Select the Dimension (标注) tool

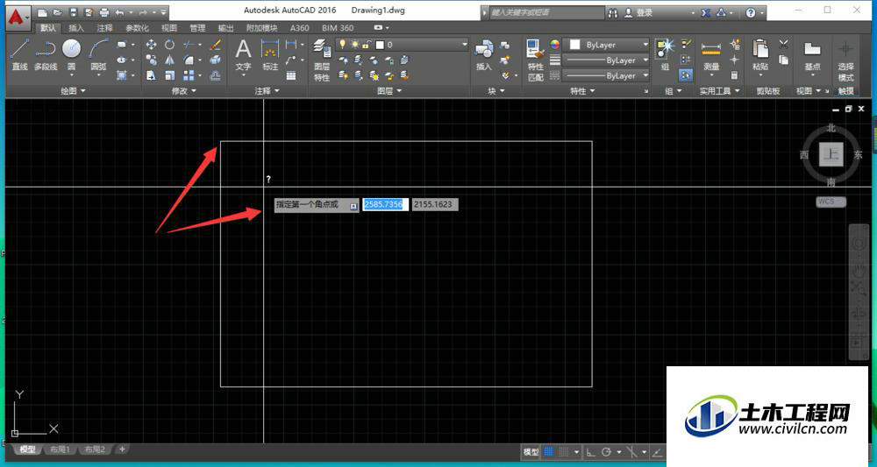pyautogui.click(x=270, y=54)
